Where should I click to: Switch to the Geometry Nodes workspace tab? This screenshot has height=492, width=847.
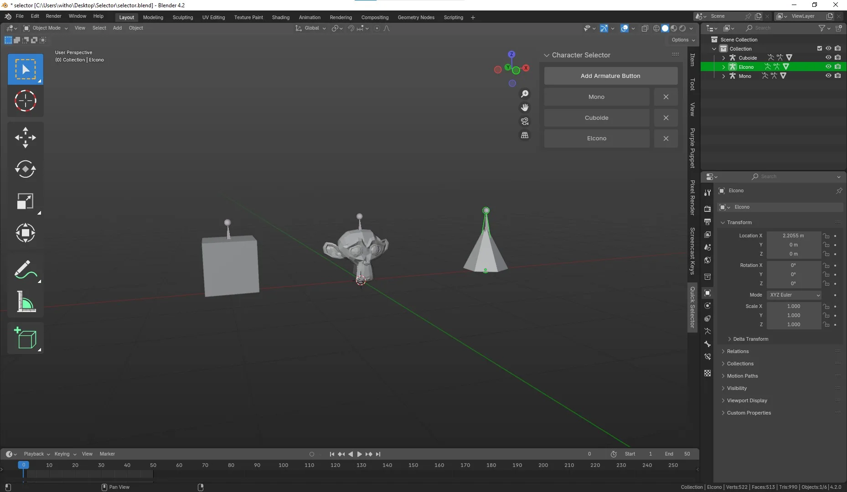click(416, 17)
